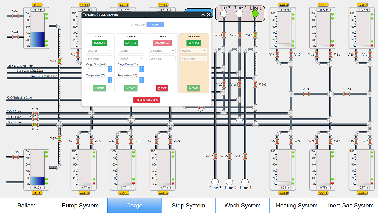Toggle valve V-31 above COT-10
The image size is (378, 213).
click(157, 141)
